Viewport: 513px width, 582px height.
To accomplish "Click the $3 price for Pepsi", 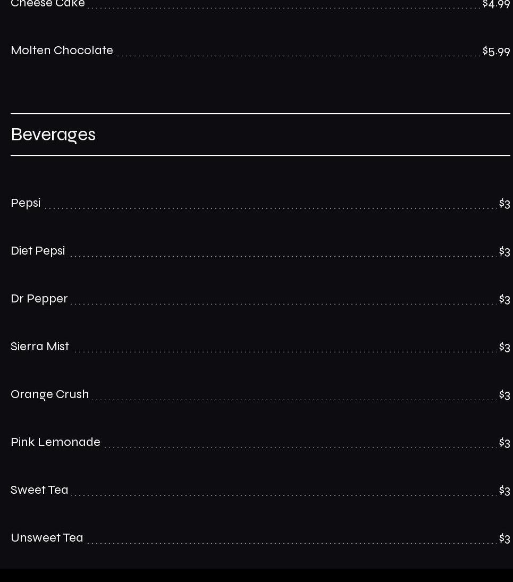I will tap(504, 204).
